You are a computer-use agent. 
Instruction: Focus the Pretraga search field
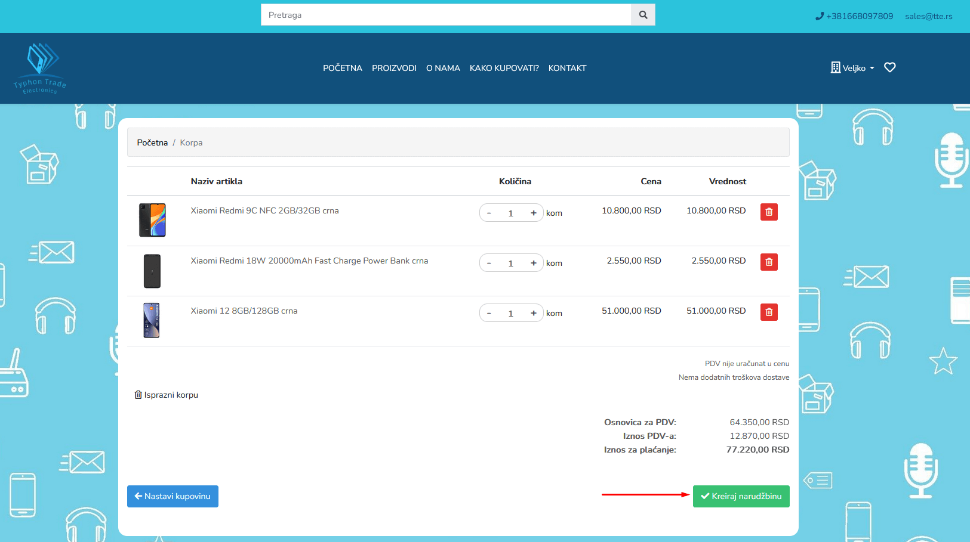tap(446, 15)
